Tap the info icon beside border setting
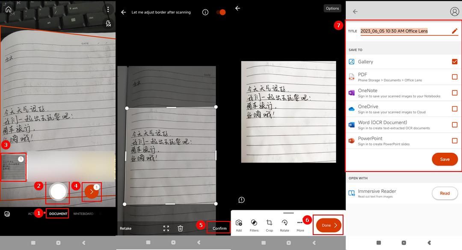This screenshot has width=462, height=250. pos(206,12)
